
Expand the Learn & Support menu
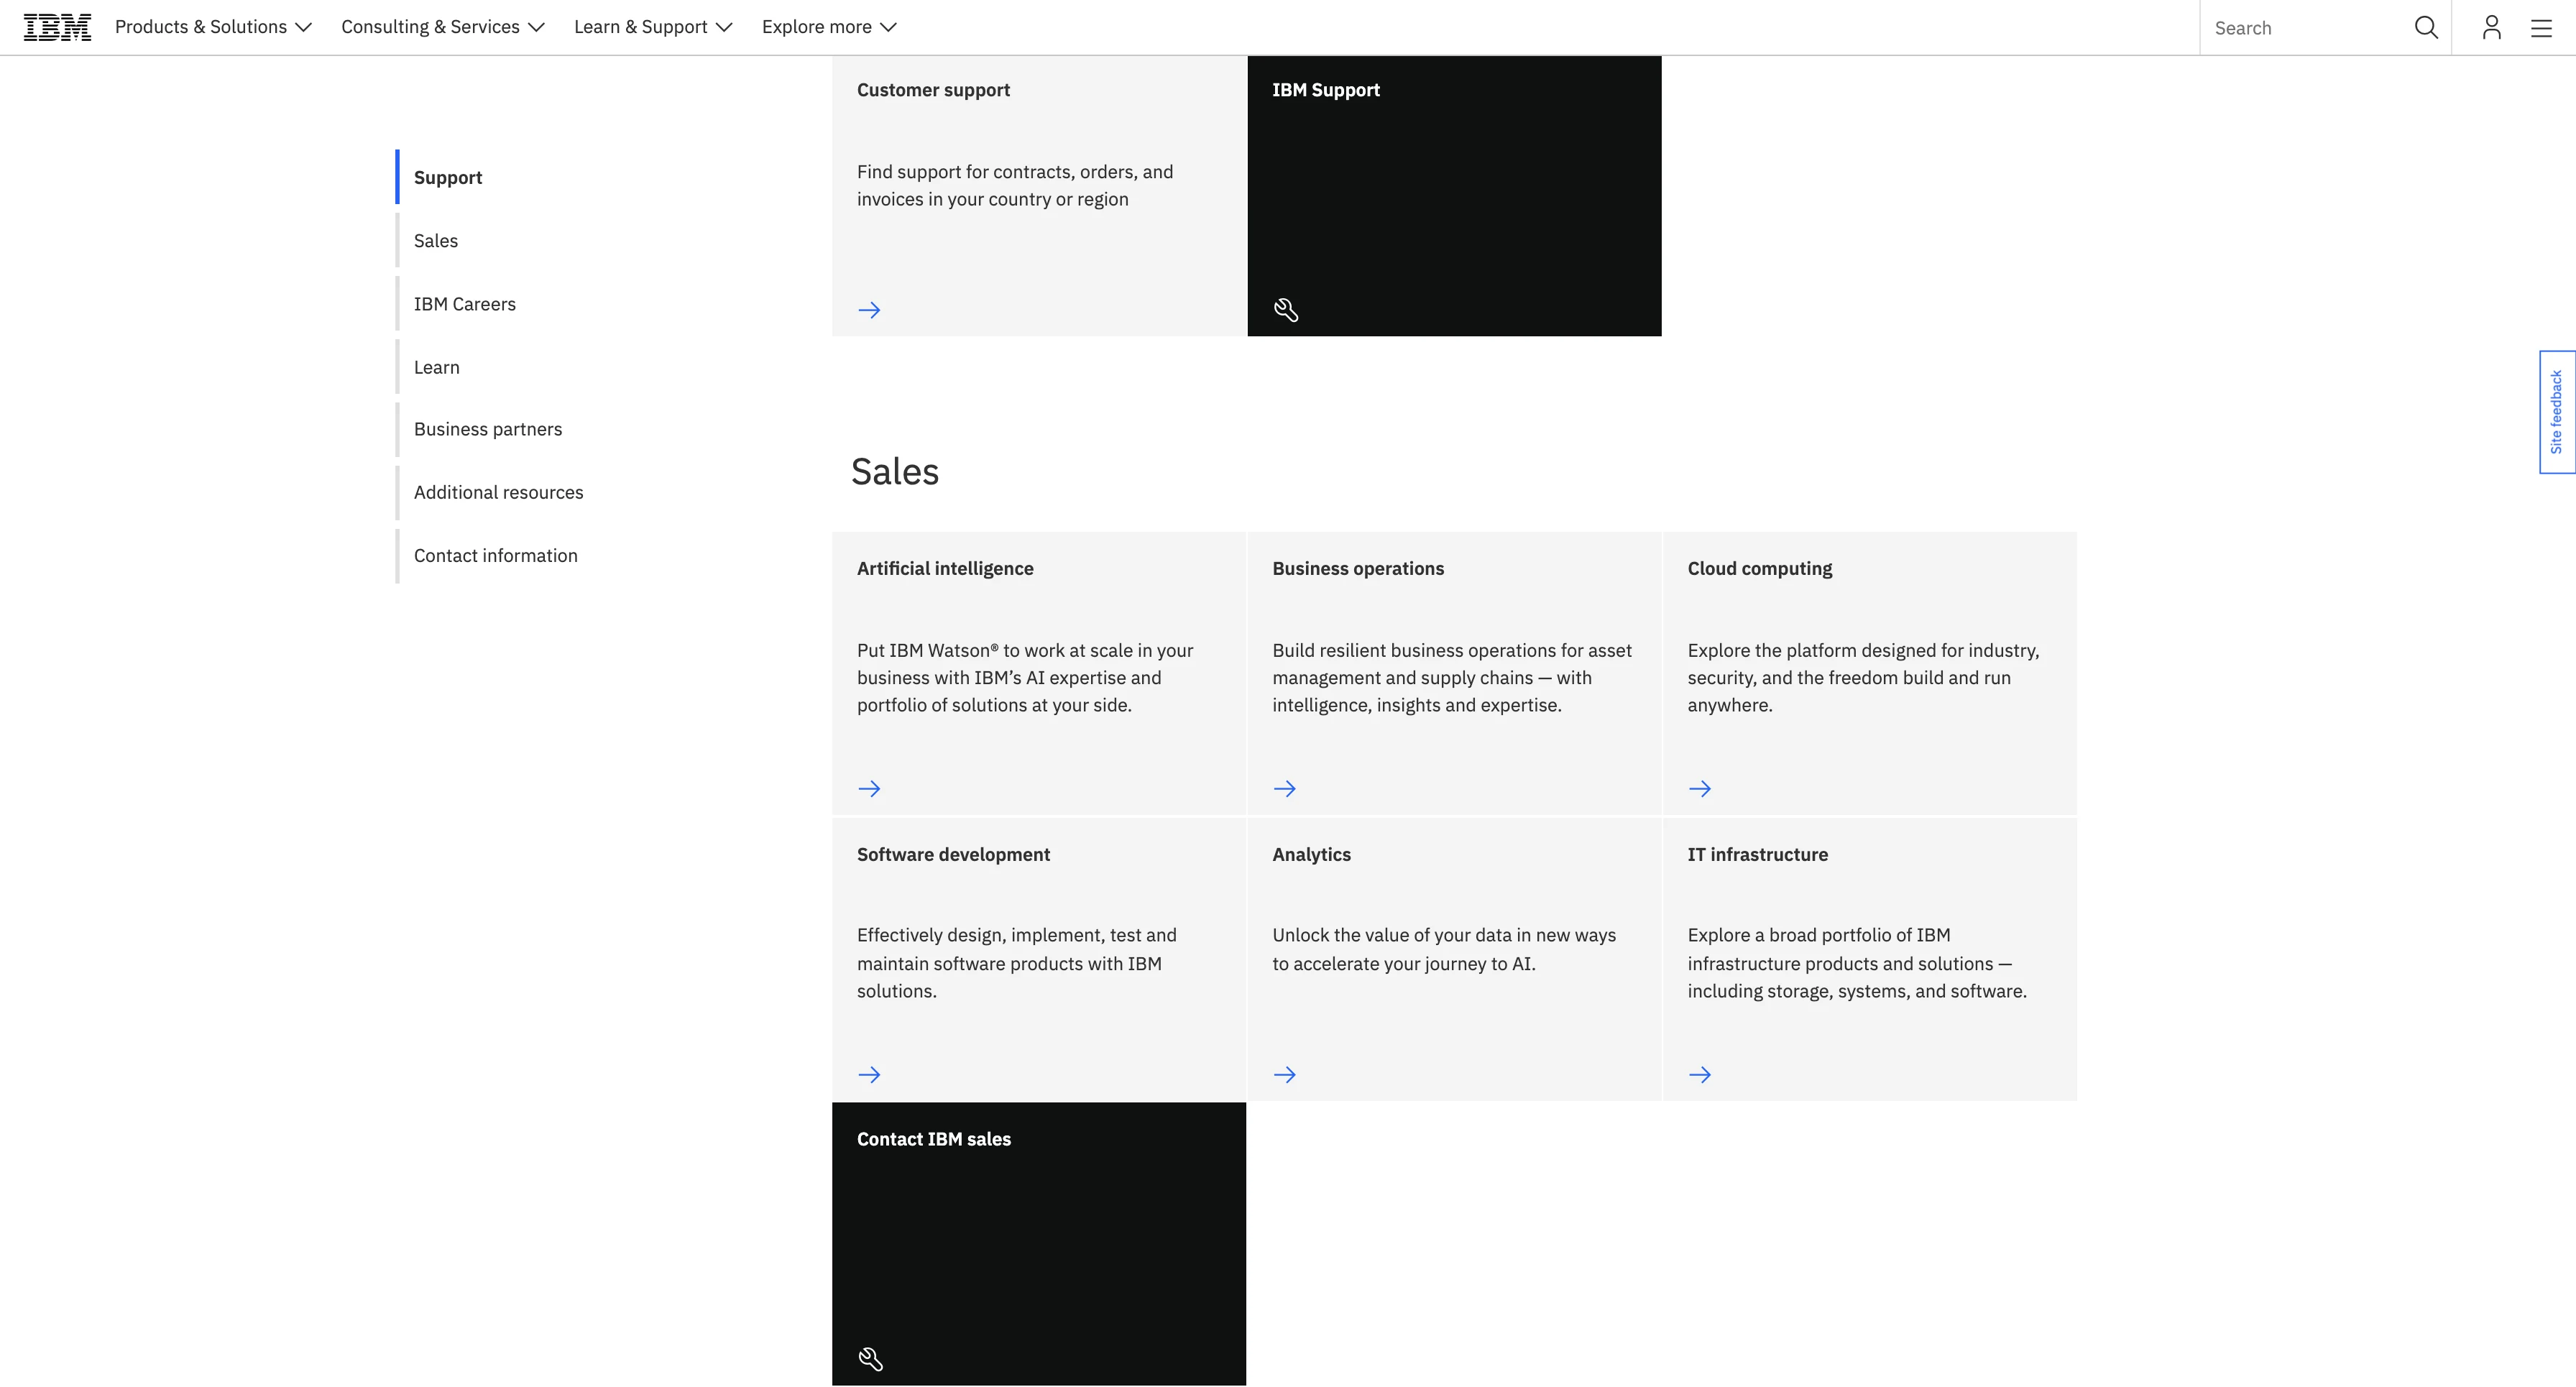(x=653, y=27)
